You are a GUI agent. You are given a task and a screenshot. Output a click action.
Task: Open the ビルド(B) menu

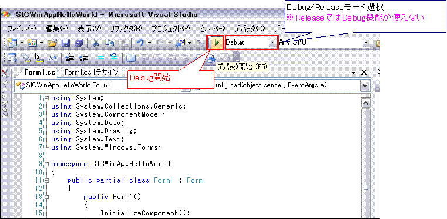(212, 29)
